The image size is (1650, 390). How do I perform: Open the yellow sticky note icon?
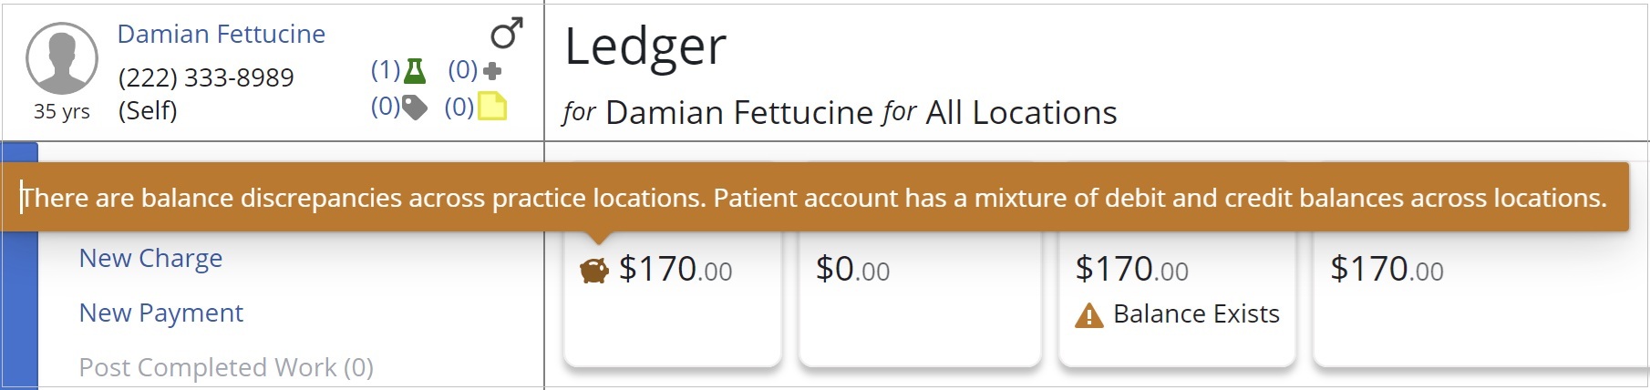[492, 107]
